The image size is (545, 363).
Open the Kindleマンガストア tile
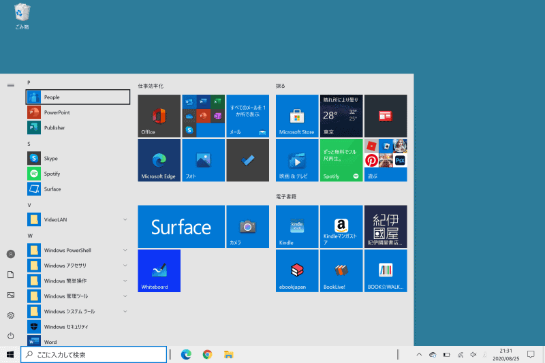341,227
